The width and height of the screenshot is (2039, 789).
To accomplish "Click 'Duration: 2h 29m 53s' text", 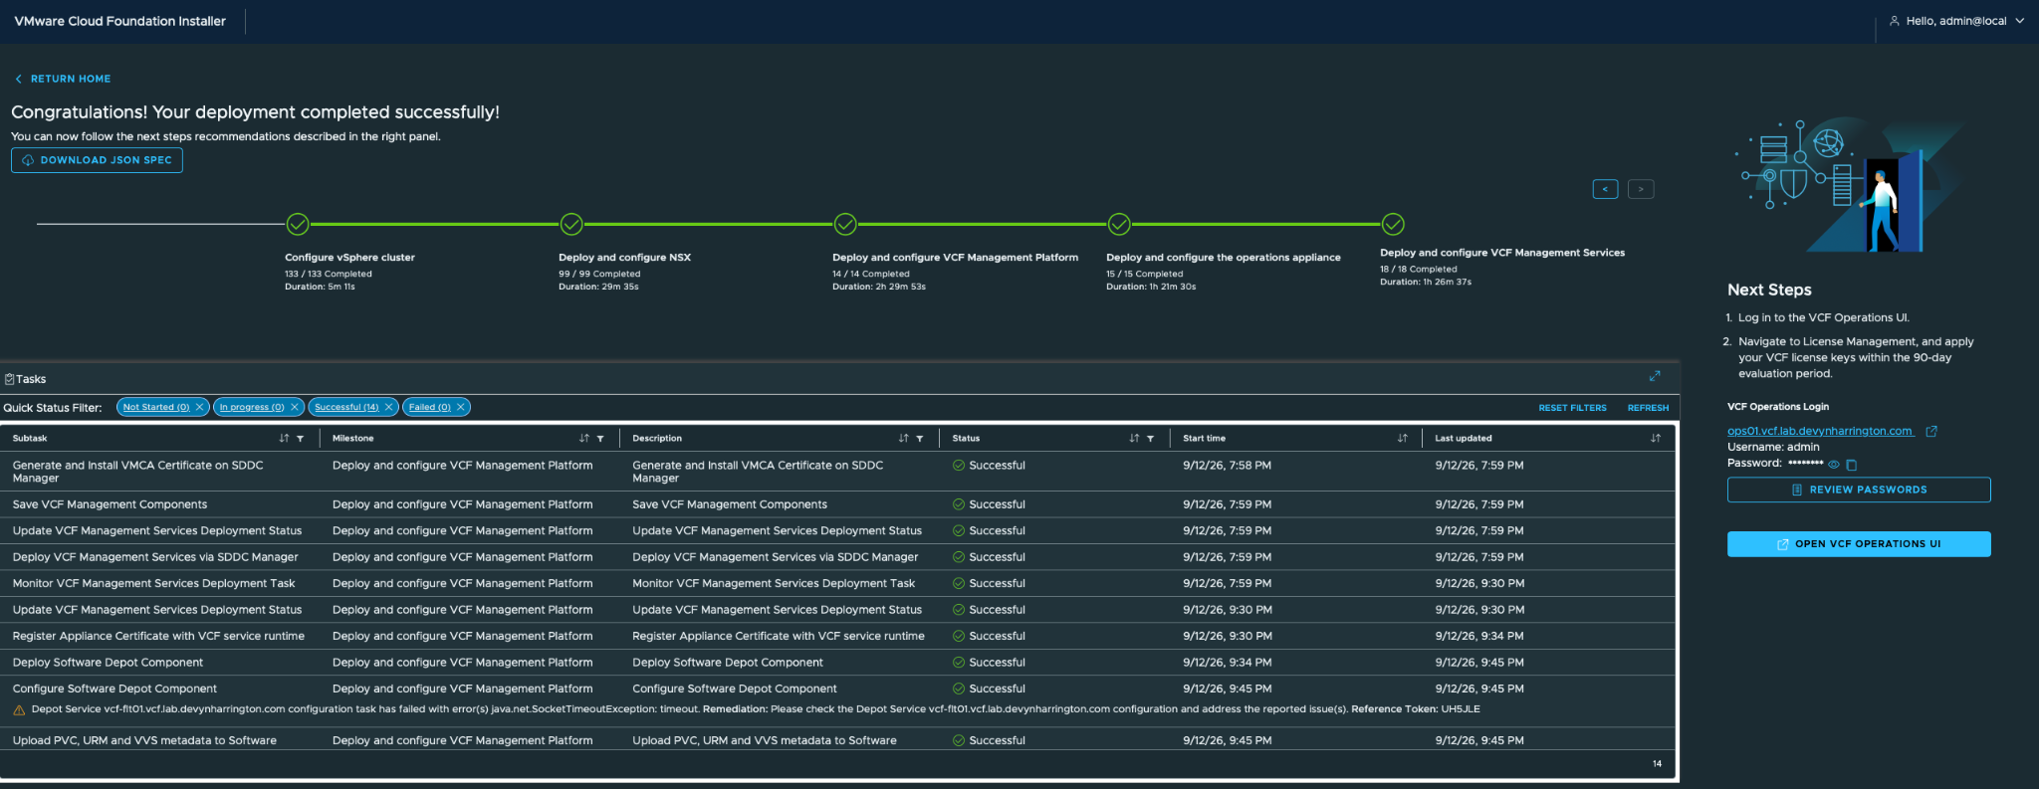I will coord(879,287).
